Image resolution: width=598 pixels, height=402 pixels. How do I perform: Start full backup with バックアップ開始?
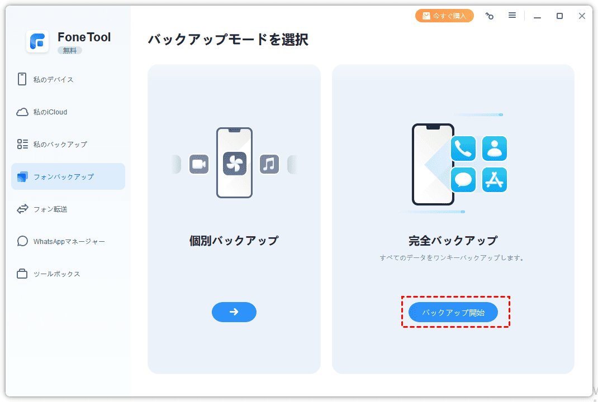point(453,313)
